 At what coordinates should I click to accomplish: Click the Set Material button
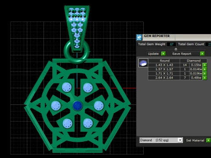click(x=195, y=140)
